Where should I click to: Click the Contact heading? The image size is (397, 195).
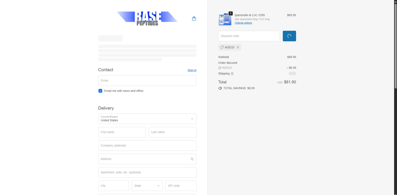[106, 70]
